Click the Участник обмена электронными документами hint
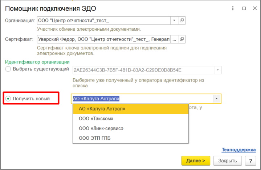261x170 pixels. [x=89, y=29]
